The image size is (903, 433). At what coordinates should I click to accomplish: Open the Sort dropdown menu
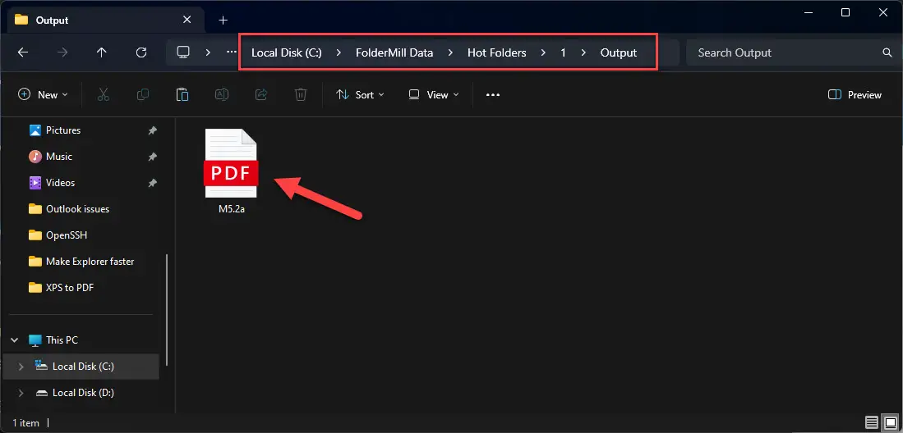coord(360,95)
